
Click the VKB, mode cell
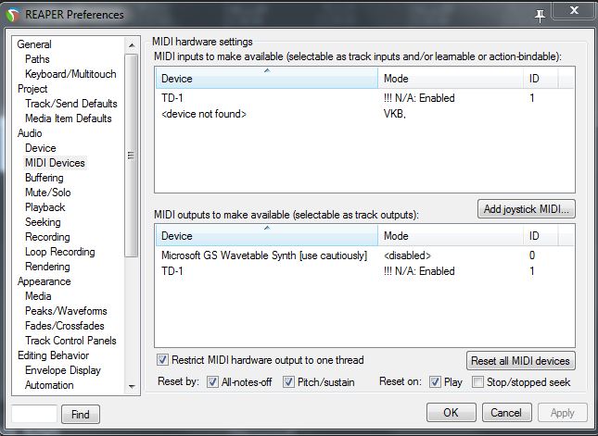pos(395,114)
